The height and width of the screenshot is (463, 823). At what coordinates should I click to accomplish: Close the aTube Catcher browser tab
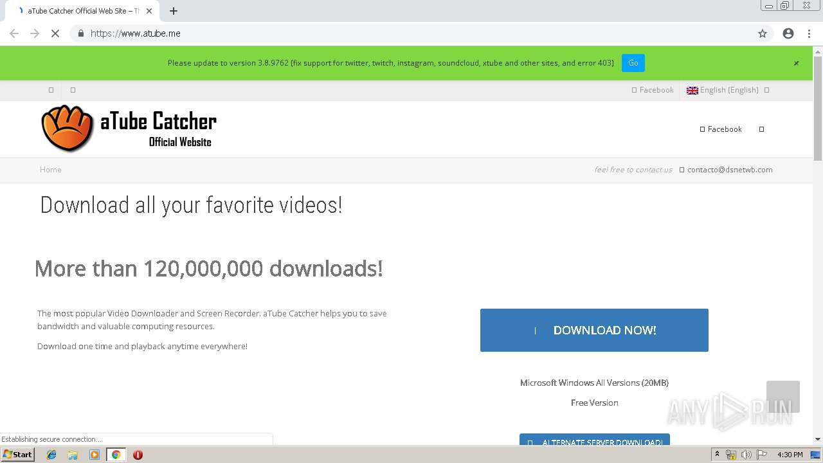click(x=150, y=11)
